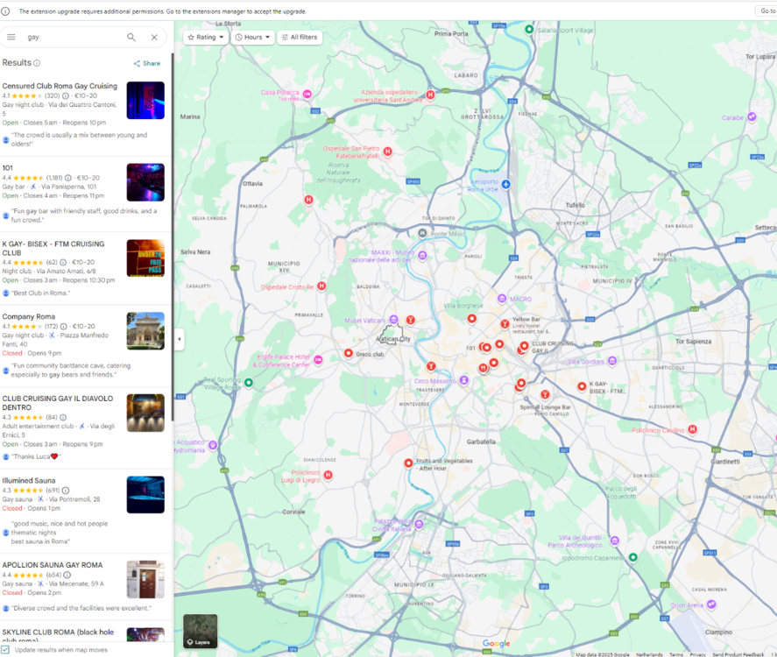View K GAY cruising club photo thumbnail
The image size is (777, 657).
click(x=145, y=258)
